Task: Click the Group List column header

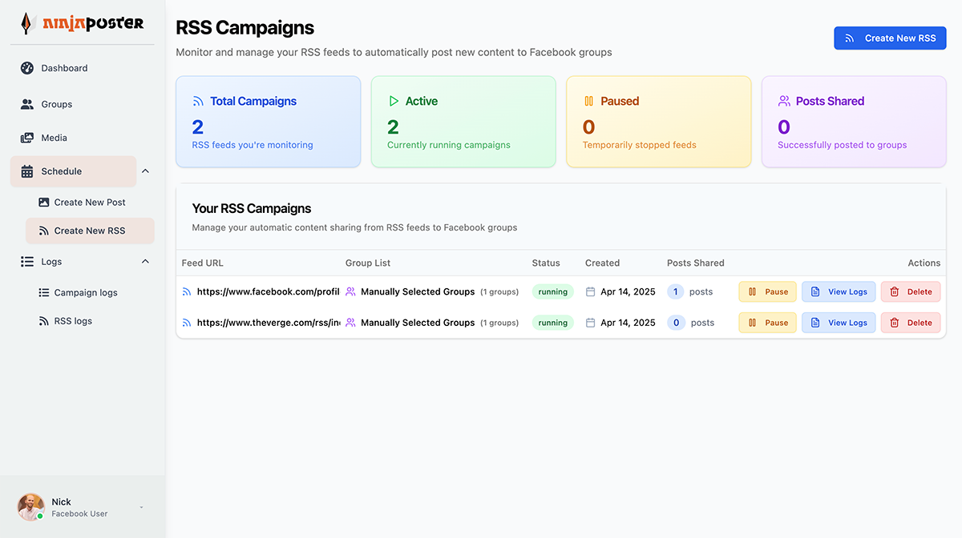Action: coord(368,263)
